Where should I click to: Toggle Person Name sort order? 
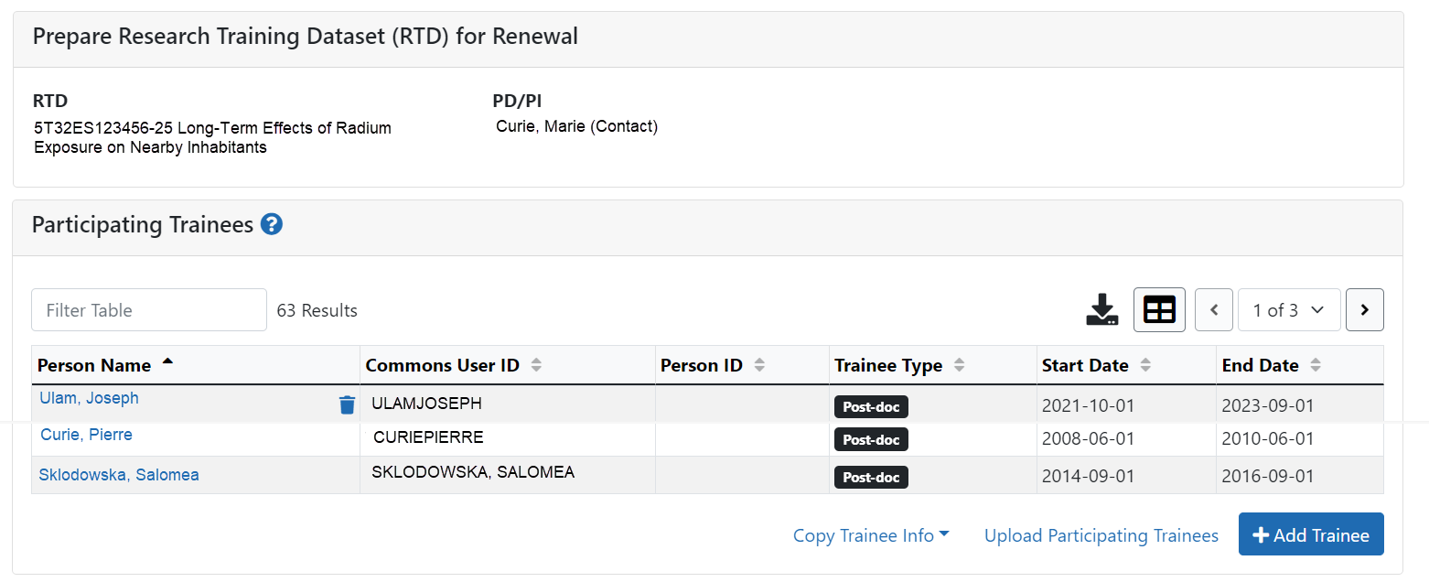[167, 363]
